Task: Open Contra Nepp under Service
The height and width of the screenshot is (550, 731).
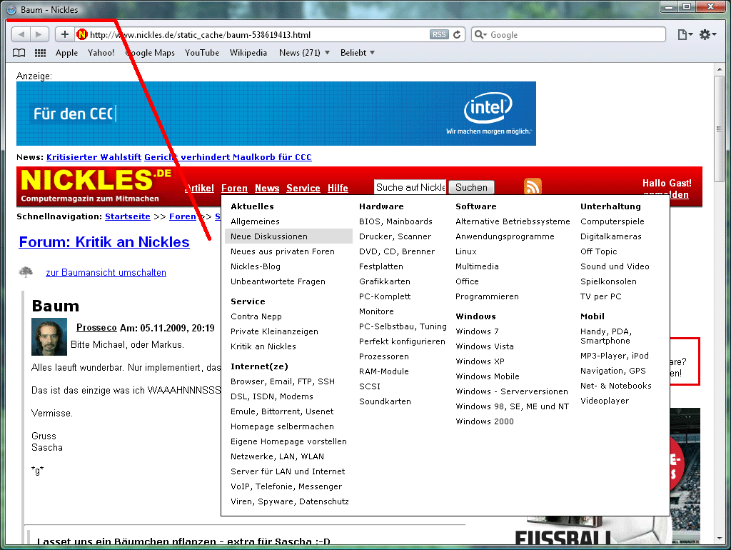Action: pyautogui.click(x=256, y=316)
